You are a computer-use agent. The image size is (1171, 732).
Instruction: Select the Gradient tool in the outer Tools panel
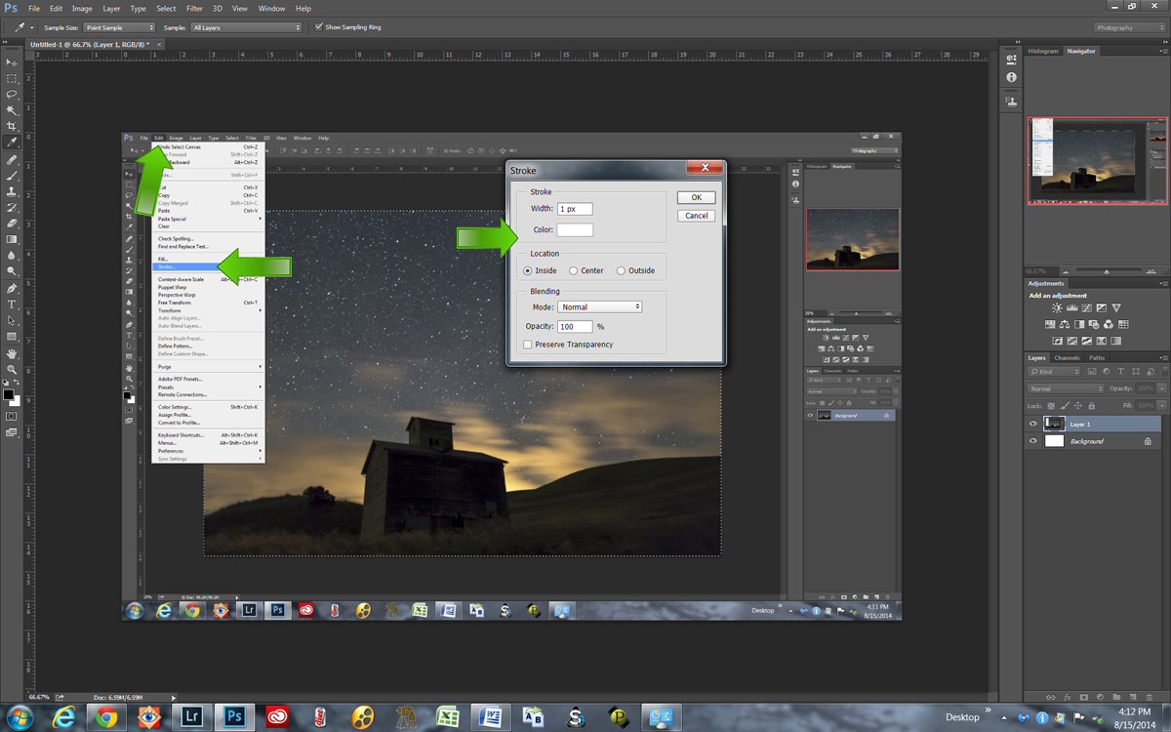pos(13,239)
